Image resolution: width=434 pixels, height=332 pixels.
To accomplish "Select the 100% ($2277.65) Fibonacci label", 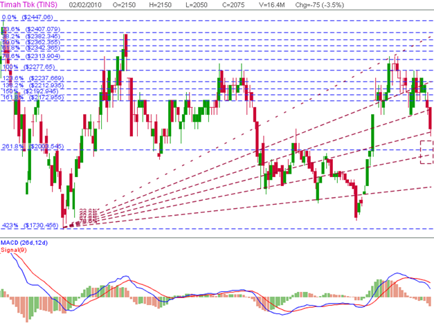I will (x=29, y=67).
